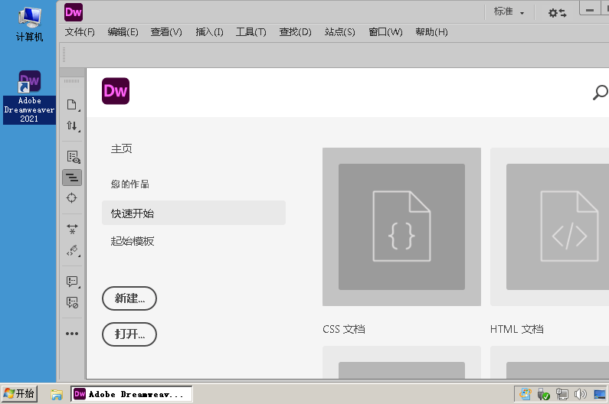The image size is (609, 404).
Task: Click the Open Documents icon in left toolbar
Action: pos(72,105)
